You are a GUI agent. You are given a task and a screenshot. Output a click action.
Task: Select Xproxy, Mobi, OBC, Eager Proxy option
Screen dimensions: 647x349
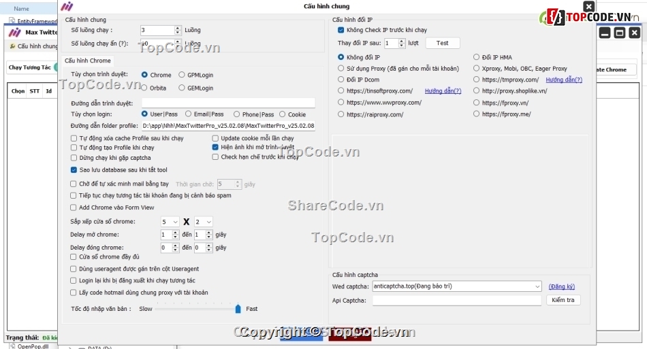pos(476,68)
